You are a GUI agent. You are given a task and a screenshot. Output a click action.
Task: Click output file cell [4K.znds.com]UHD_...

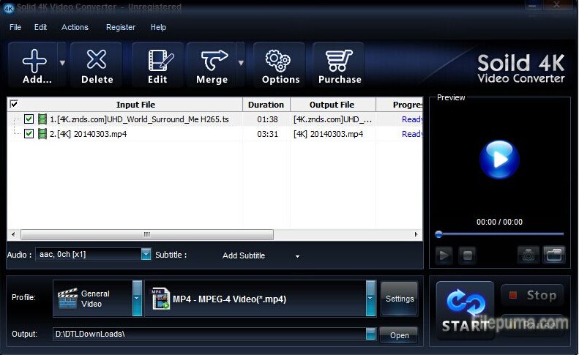coord(333,119)
